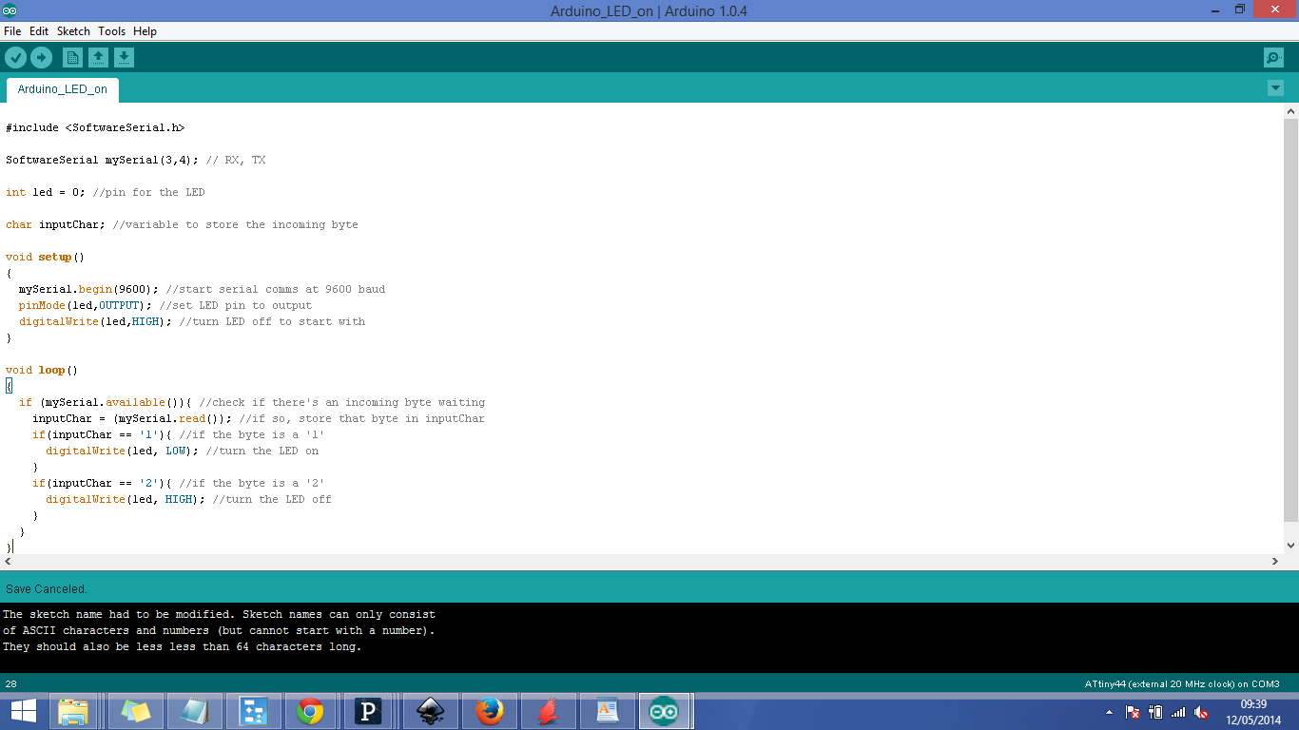This screenshot has height=730, width=1299.
Task: Launch Google Chrome from taskbar
Action: point(309,711)
